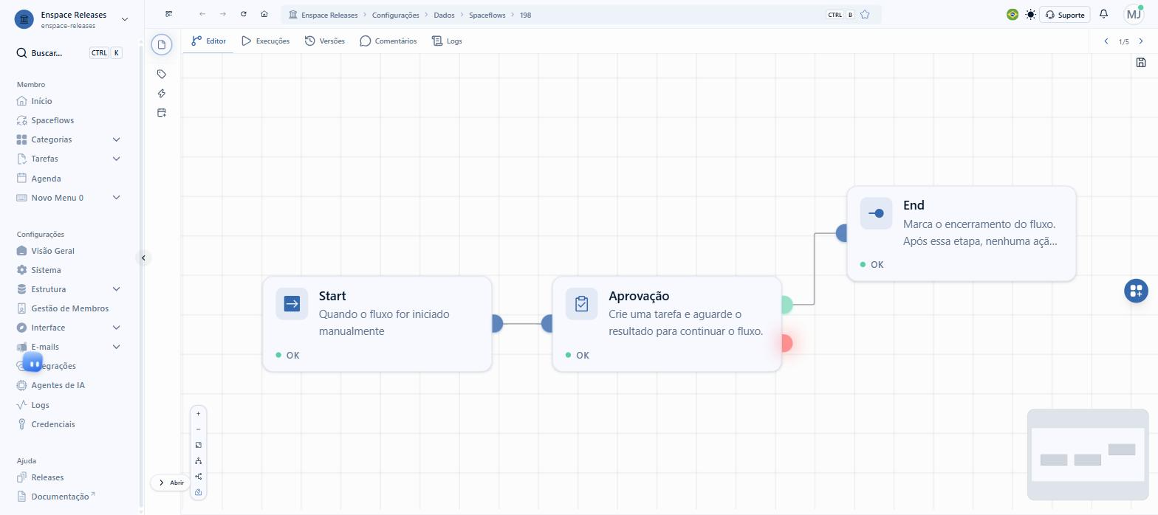Viewport: 1158px width, 515px height.
Task: Expand the Categorias menu chevron
Action: (x=116, y=139)
